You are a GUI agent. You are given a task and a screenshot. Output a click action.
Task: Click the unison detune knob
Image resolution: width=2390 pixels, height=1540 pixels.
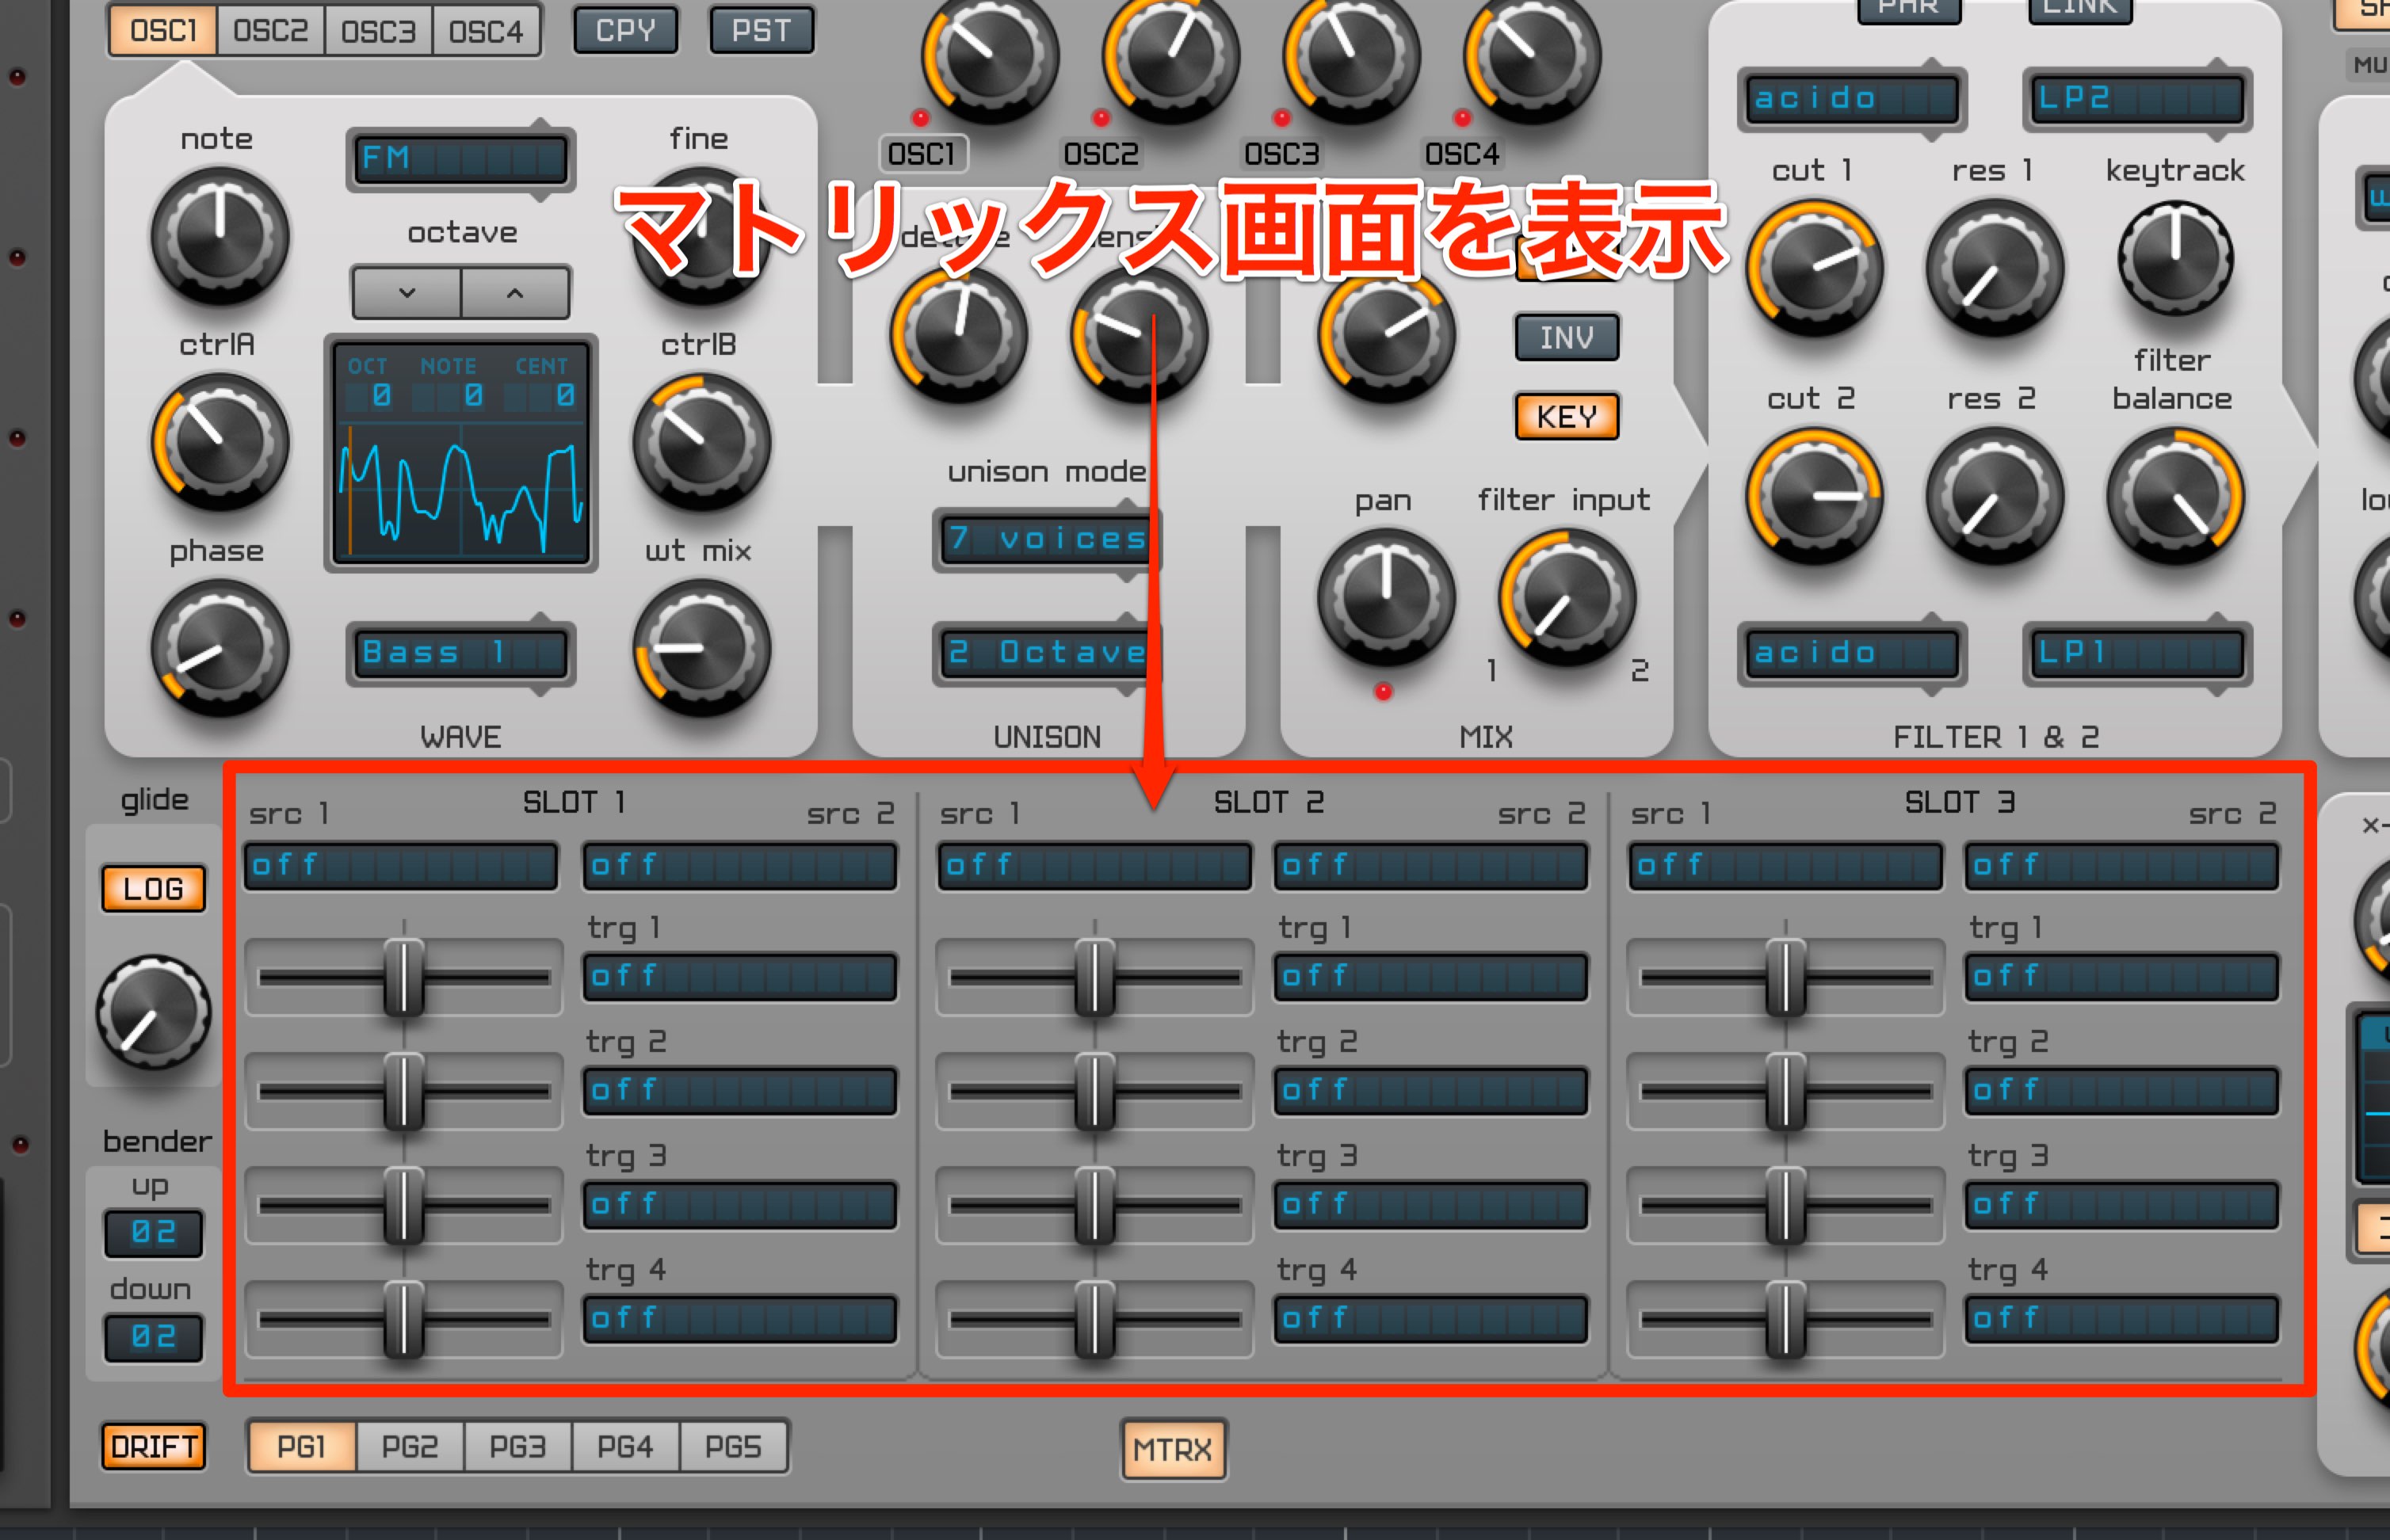pos(958,334)
